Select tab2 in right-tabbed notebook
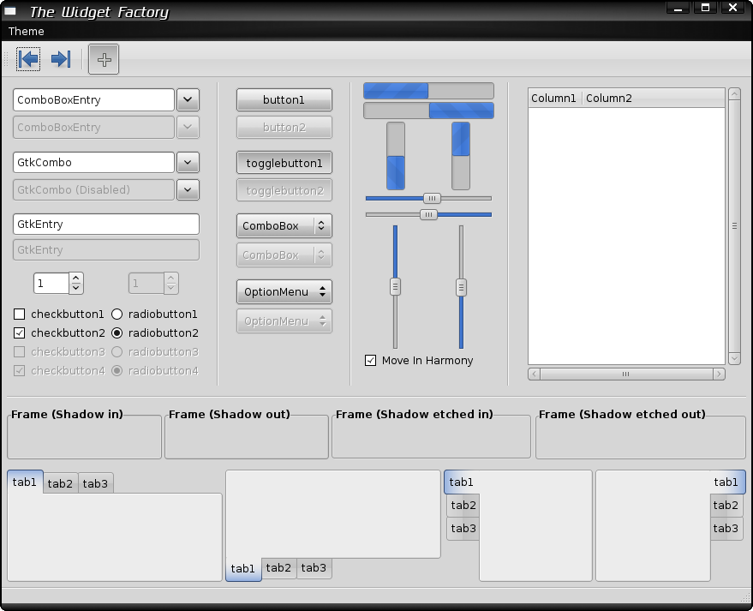The height and width of the screenshot is (611, 753). click(x=726, y=506)
